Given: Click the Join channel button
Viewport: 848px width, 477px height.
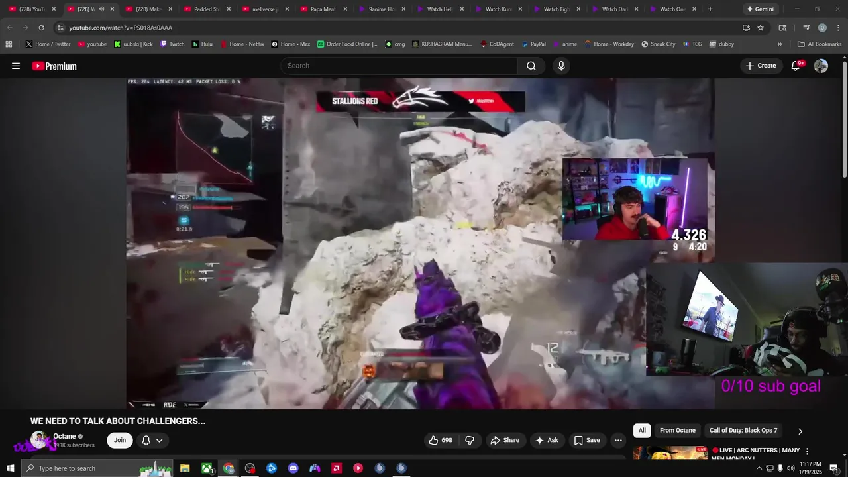Looking at the screenshot, I should click(119, 440).
